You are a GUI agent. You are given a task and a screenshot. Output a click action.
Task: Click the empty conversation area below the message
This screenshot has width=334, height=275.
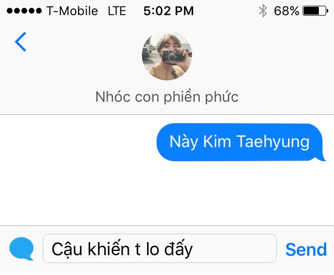click(167, 193)
